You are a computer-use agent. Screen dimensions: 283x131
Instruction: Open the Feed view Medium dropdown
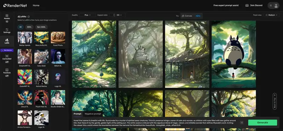tap(271, 15)
